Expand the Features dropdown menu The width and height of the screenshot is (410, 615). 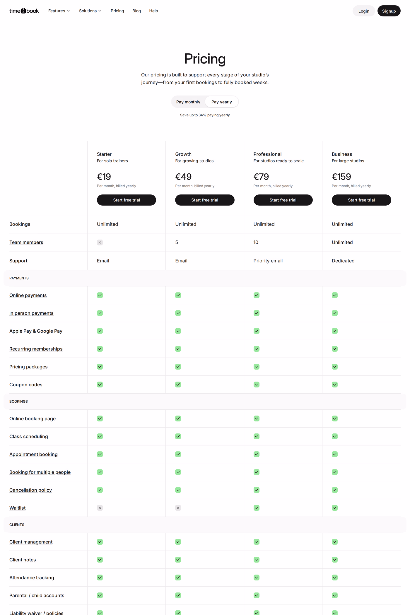(59, 11)
